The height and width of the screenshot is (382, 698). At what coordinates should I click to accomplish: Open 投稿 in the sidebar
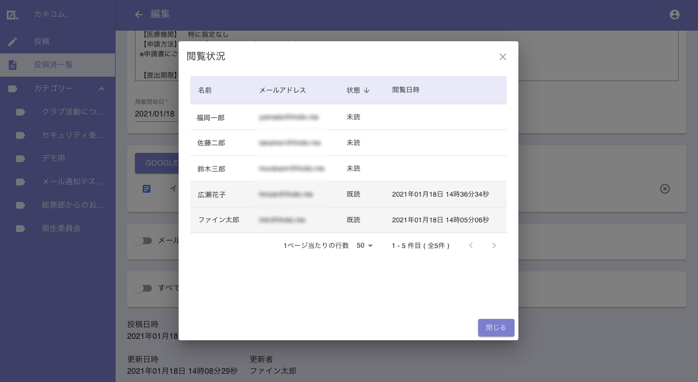pyautogui.click(x=58, y=42)
